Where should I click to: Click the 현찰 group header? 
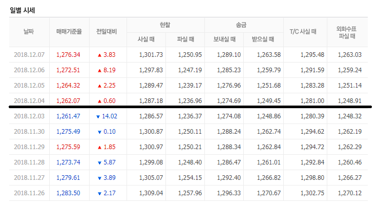pyautogui.click(x=165, y=25)
